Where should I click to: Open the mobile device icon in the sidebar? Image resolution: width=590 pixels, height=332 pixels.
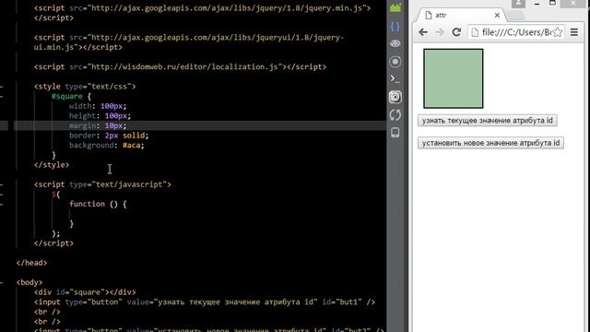click(395, 133)
